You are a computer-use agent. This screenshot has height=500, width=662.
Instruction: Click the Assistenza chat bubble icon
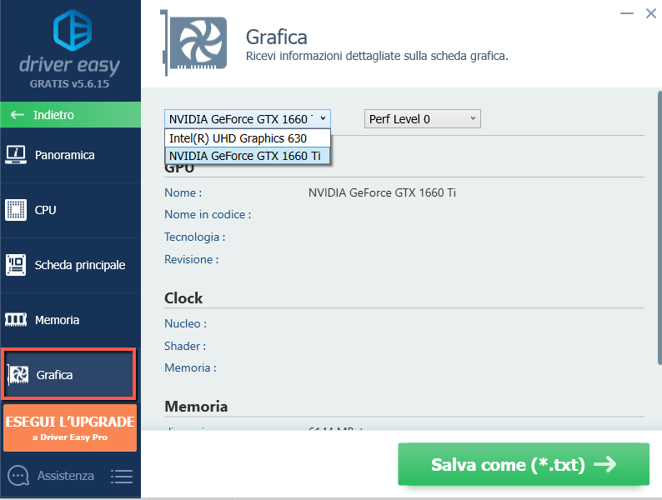coord(18,476)
